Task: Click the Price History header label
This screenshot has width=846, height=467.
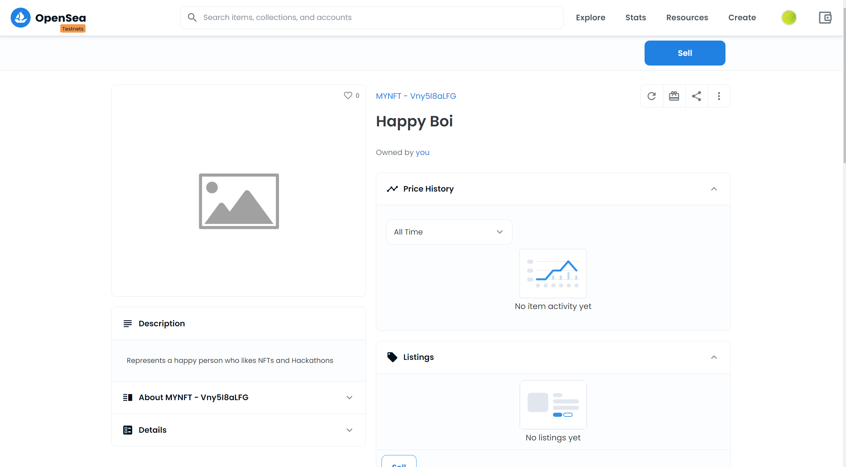Action: click(428, 189)
